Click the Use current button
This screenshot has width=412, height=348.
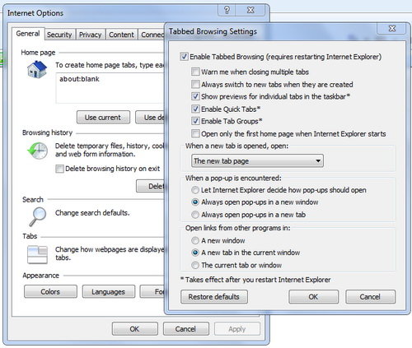(x=103, y=118)
